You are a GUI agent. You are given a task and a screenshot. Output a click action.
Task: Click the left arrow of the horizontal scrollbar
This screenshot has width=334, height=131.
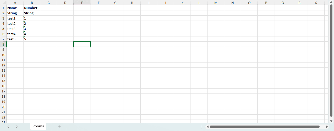(208, 127)
